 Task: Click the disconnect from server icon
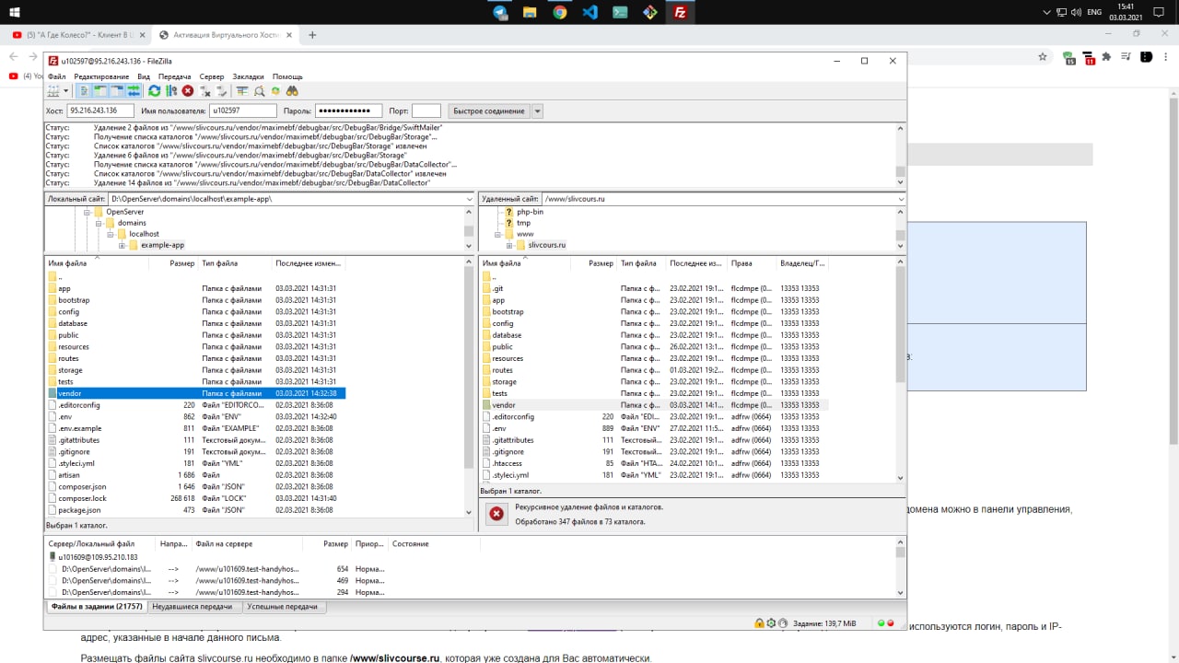pyautogui.click(x=205, y=91)
